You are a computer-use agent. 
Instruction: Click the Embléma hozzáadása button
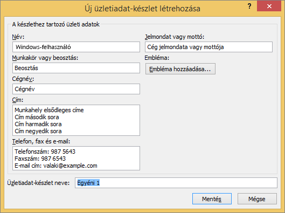coord(180,69)
